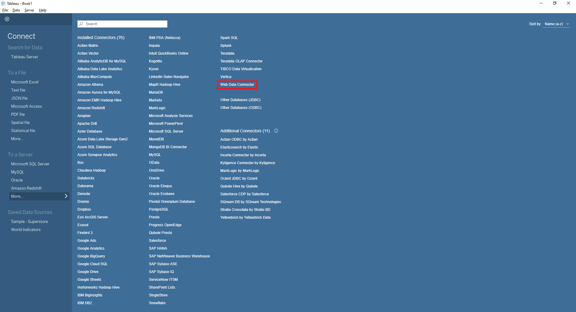Open the File menu
576x312 pixels.
coord(5,10)
